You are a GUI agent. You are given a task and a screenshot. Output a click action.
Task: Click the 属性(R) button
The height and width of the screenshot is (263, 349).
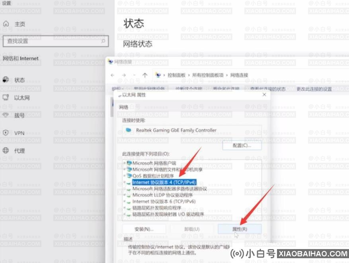click(x=240, y=229)
